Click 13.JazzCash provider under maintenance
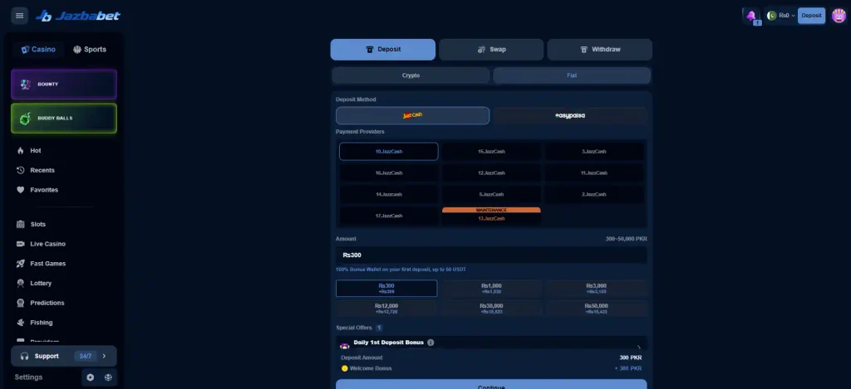Viewport: 851px width, 389px height. [491, 216]
